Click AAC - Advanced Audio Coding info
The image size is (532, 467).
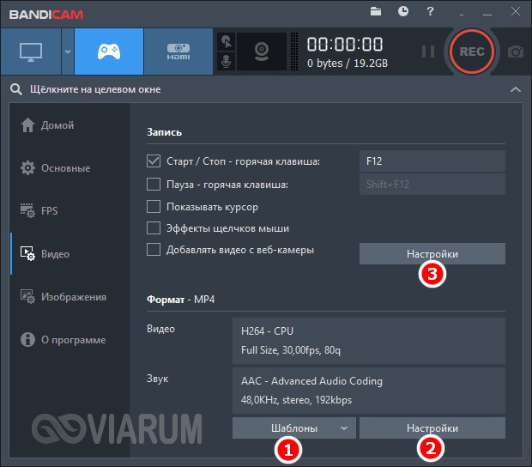pos(311,381)
